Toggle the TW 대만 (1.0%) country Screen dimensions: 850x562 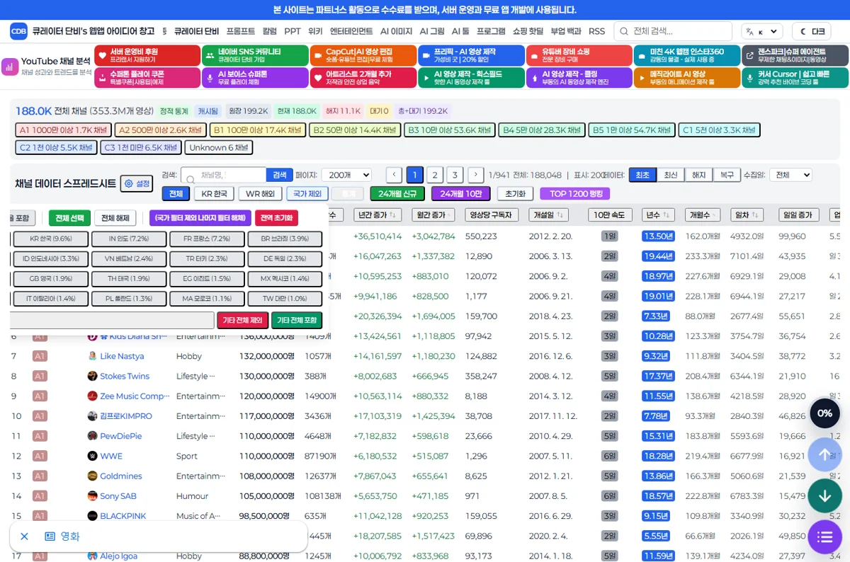(x=285, y=299)
